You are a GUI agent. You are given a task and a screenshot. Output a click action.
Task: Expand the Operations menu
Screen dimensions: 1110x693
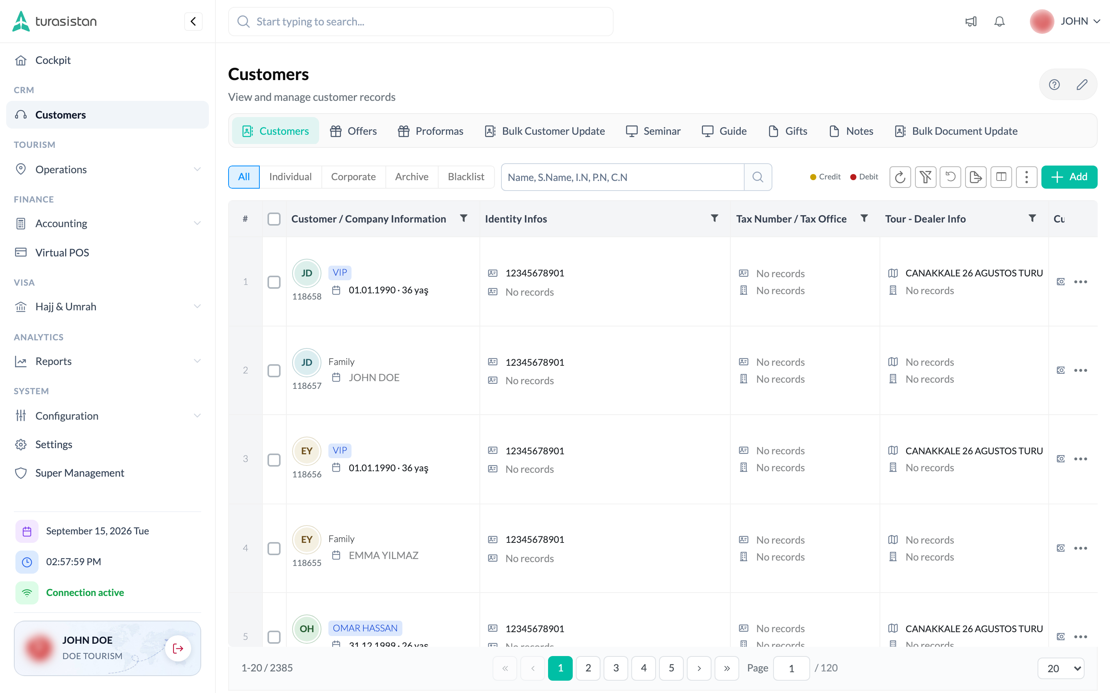[x=107, y=169]
